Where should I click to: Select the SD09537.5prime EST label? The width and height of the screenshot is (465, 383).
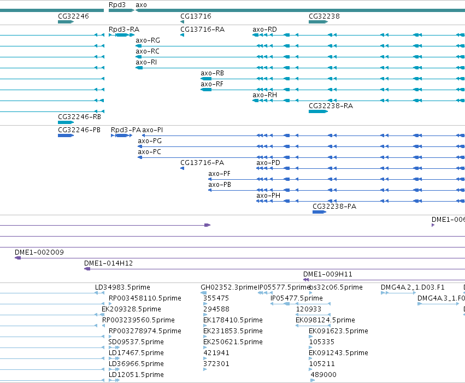pyautogui.click(x=136, y=342)
